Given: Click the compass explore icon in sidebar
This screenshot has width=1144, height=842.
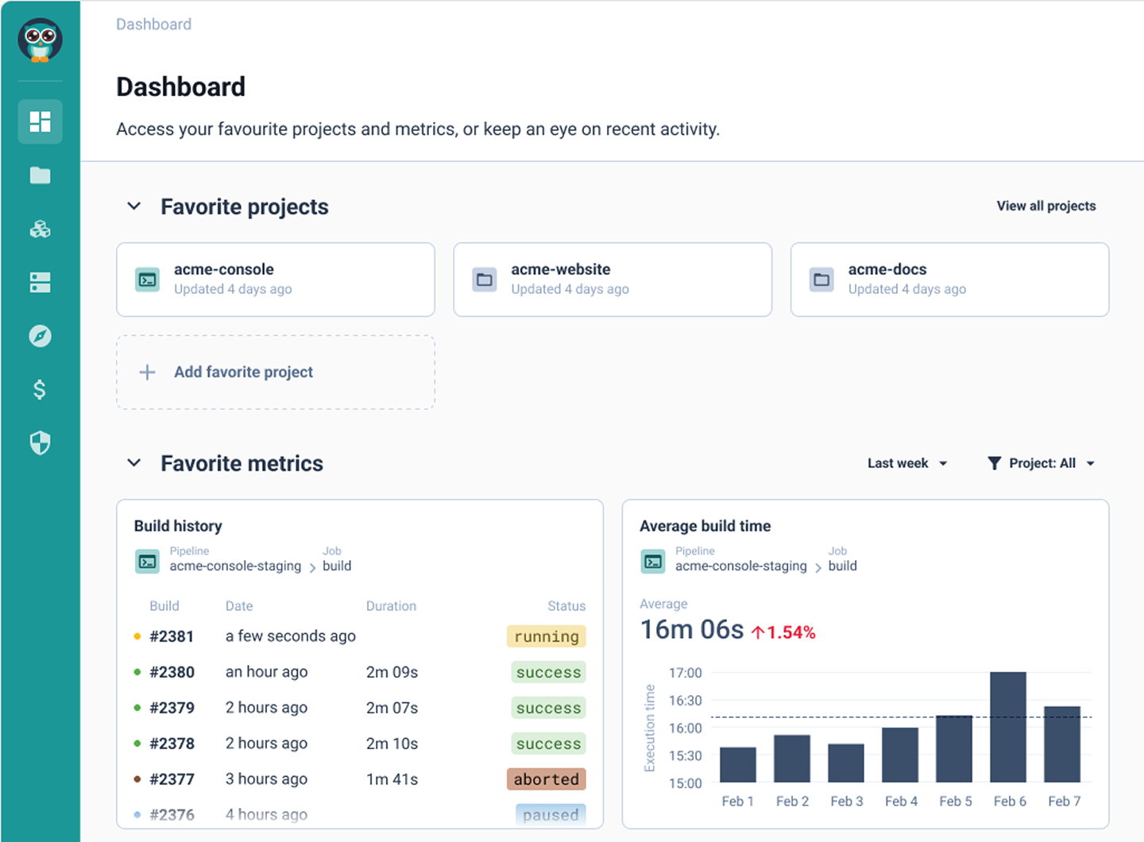Looking at the screenshot, I should click(x=40, y=336).
